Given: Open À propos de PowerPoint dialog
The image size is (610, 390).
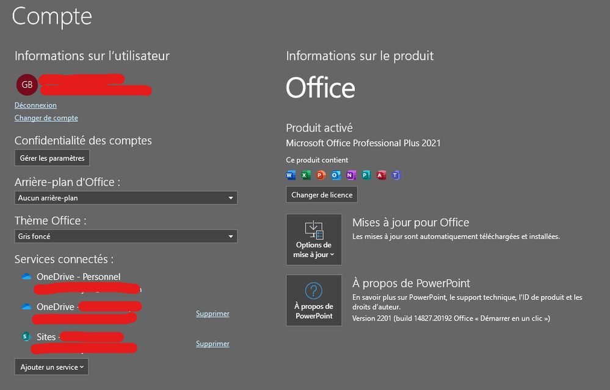Looking at the screenshot, I should (314, 300).
